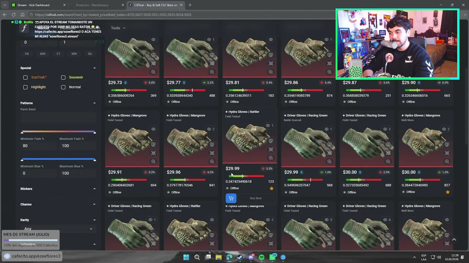The image size is (469, 263).
Task: Toggle the FT wear filter
Action: pyautogui.click(x=58, y=54)
